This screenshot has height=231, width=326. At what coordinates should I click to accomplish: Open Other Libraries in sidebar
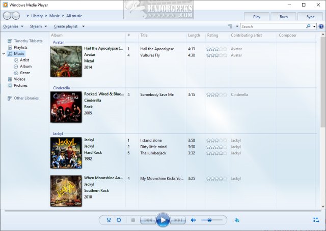pyautogui.click(x=23, y=98)
